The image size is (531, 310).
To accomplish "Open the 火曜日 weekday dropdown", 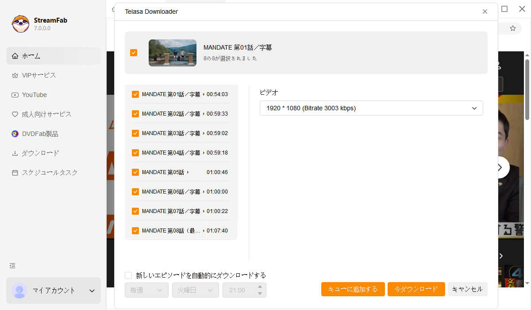I will [x=196, y=290].
